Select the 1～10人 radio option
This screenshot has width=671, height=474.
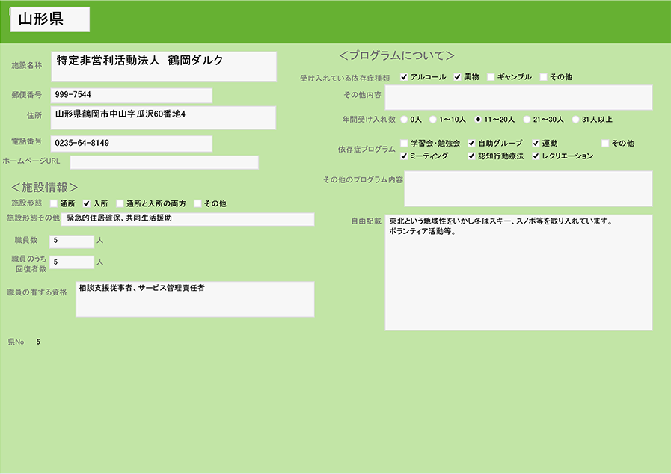point(433,119)
